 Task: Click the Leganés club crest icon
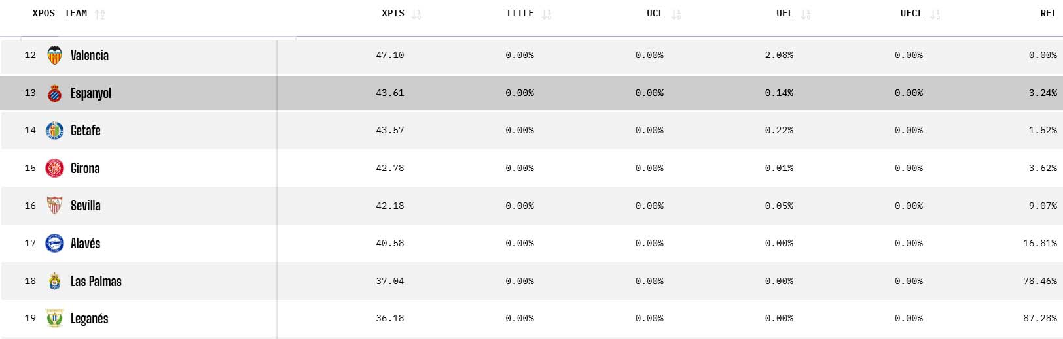coord(55,319)
